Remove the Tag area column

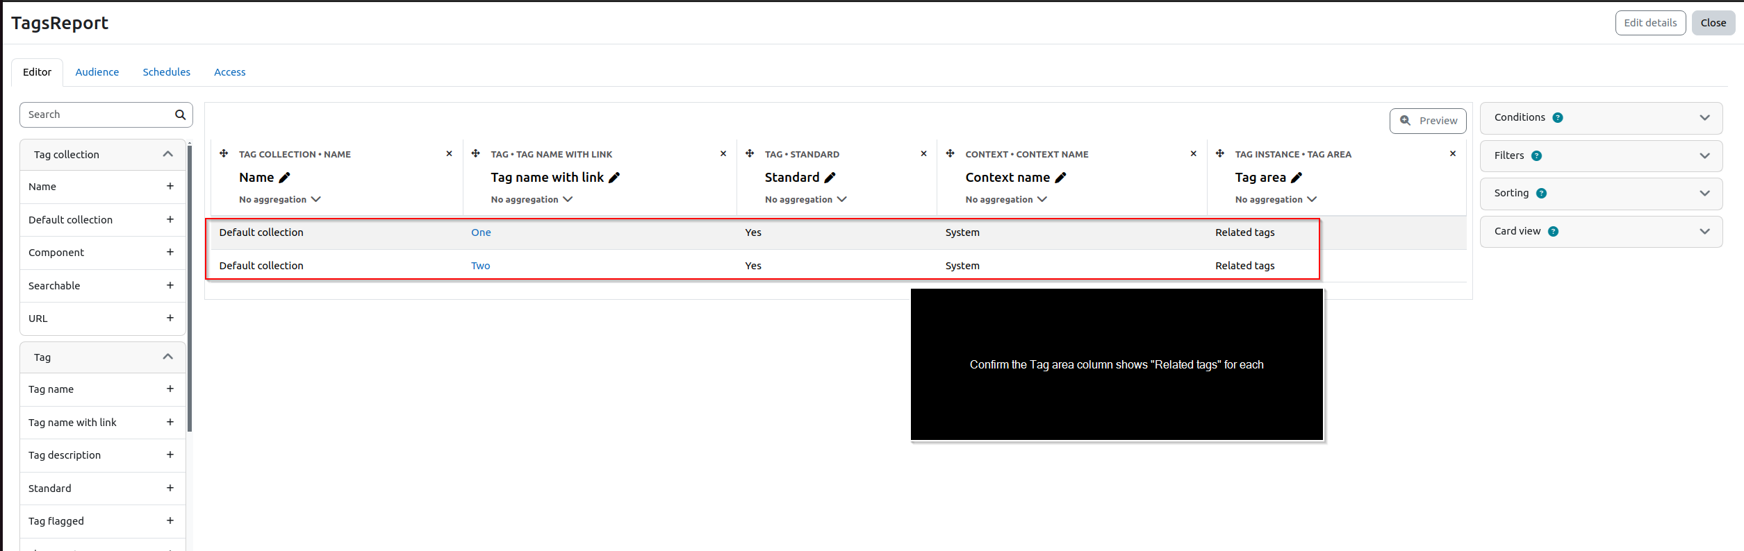coord(1453,154)
